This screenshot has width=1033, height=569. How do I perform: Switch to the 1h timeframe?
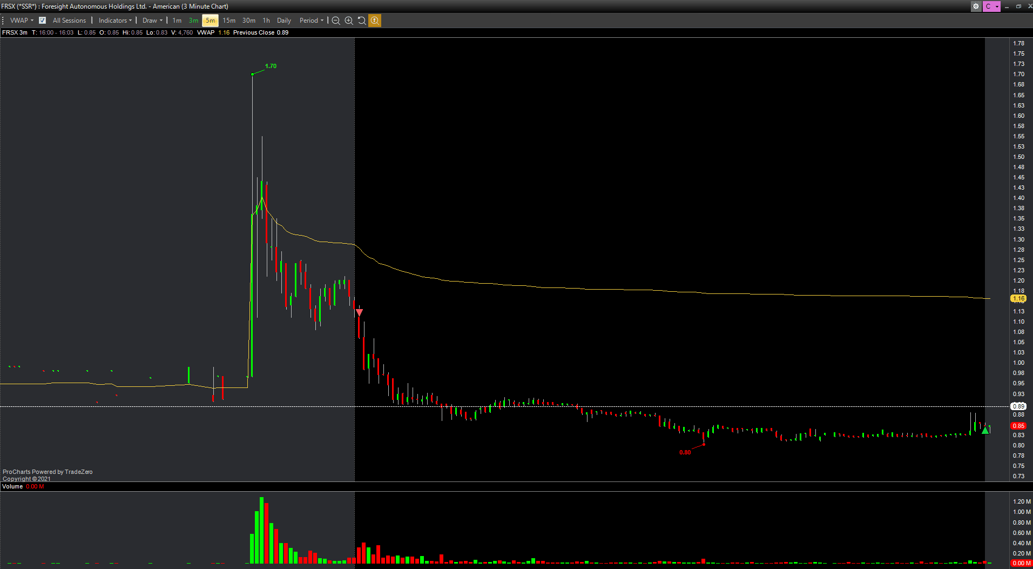pos(266,21)
